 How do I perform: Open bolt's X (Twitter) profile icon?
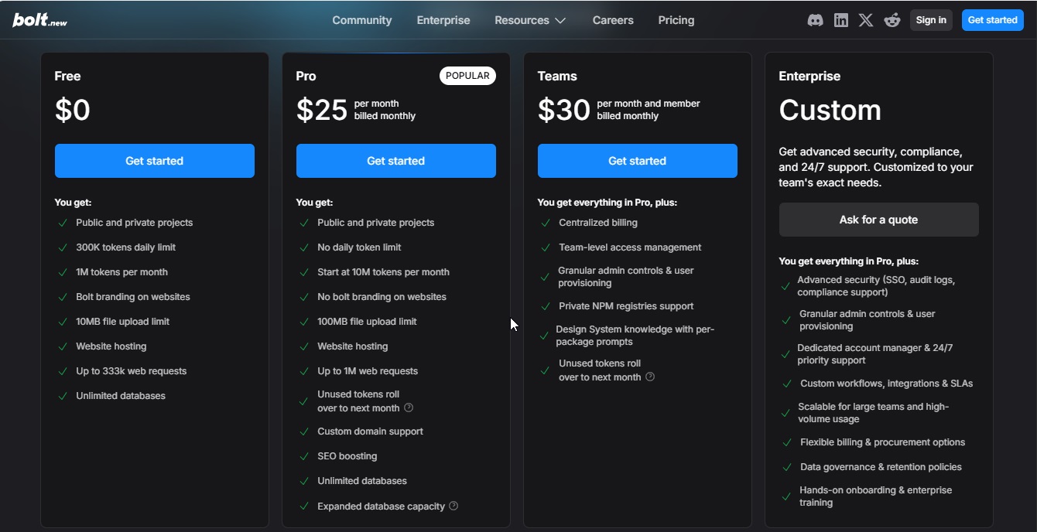pos(866,19)
